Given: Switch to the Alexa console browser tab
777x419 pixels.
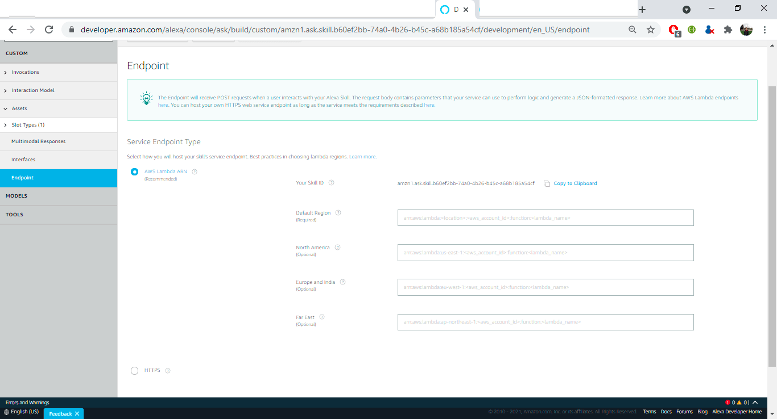Looking at the screenshot, I should [455, 10].
